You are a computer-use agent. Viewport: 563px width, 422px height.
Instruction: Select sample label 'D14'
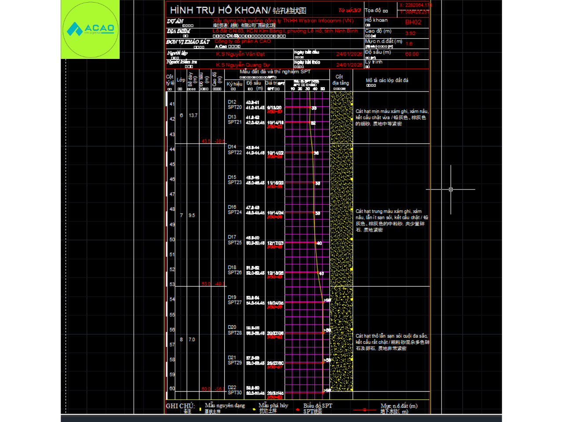(x=232, y=147)
